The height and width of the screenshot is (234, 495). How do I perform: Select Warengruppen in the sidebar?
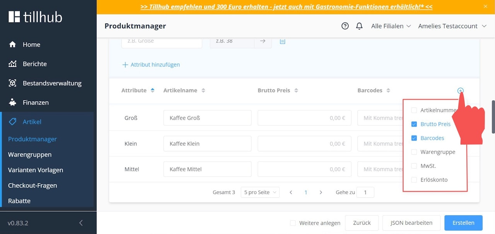(x=30, y=154)
